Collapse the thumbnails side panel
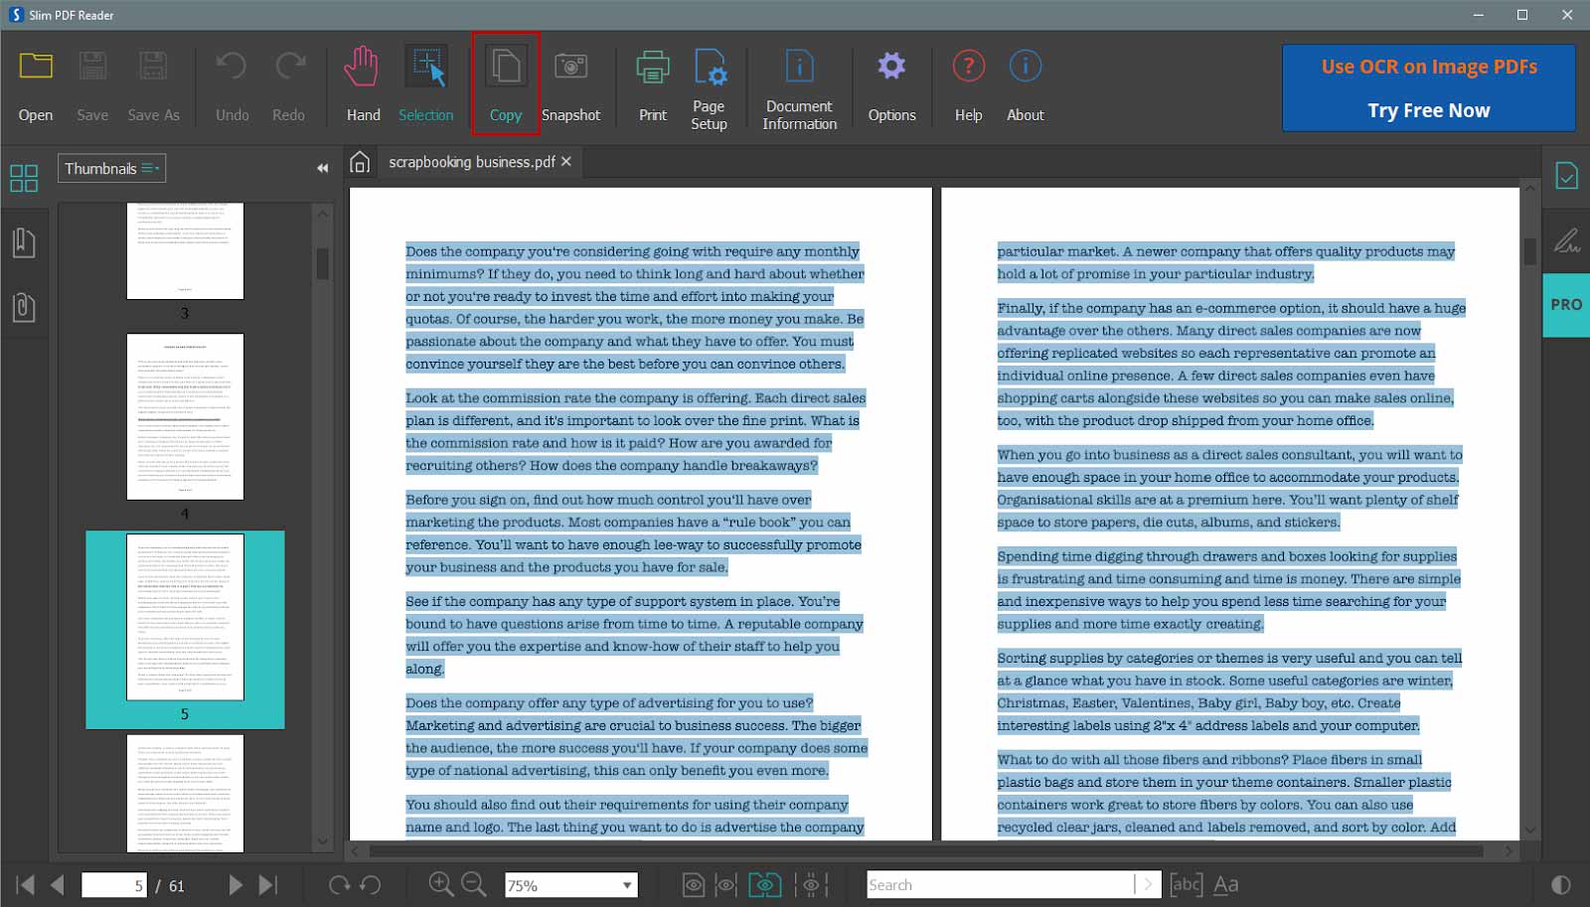The height and width of the screenshot is (907, 1590). pos(322,169)
